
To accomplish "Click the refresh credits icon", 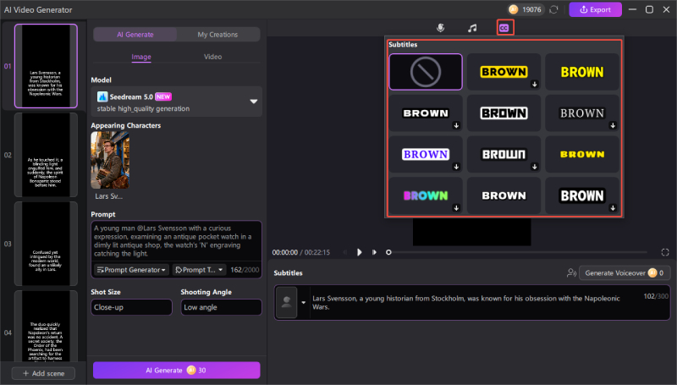I will tap(553, 9).
